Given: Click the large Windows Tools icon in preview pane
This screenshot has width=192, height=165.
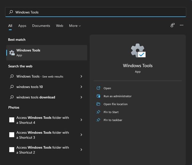Looking at the screenshot, I should coord(138,51).
